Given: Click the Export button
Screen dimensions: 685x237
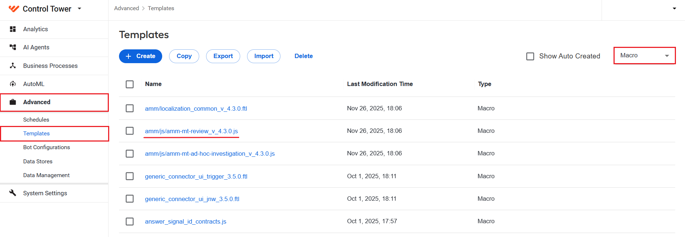Looking at the screenshot, I should (223, 56).
